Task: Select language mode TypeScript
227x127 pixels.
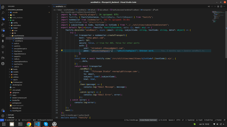Action: (x=190, y=120)
